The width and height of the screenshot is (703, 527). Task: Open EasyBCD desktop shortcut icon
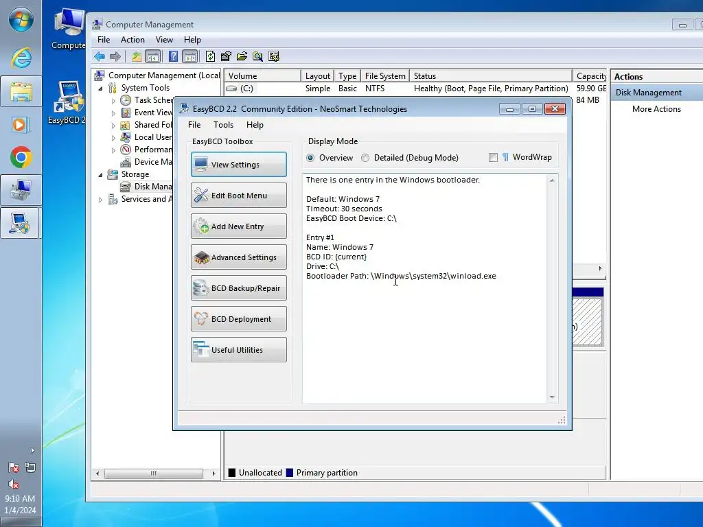click(x=67, y=103)
